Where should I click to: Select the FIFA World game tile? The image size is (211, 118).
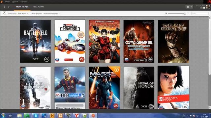70,88
